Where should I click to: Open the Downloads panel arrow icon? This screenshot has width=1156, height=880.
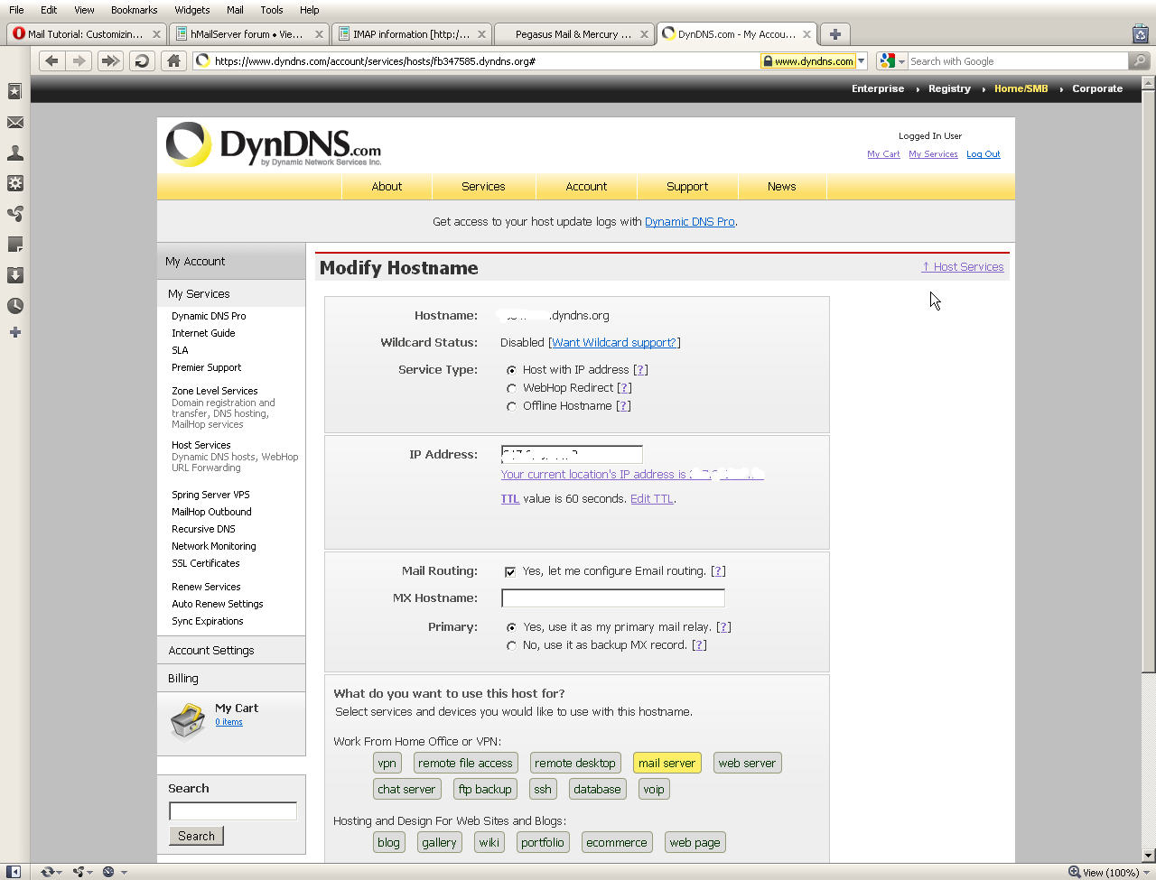click(x=15, y=275)
